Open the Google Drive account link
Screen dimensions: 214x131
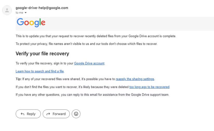[x=89, y=63]
